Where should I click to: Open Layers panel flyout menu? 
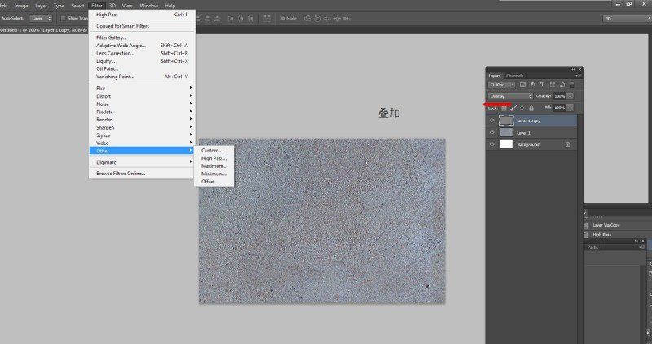tap(579, 76)
